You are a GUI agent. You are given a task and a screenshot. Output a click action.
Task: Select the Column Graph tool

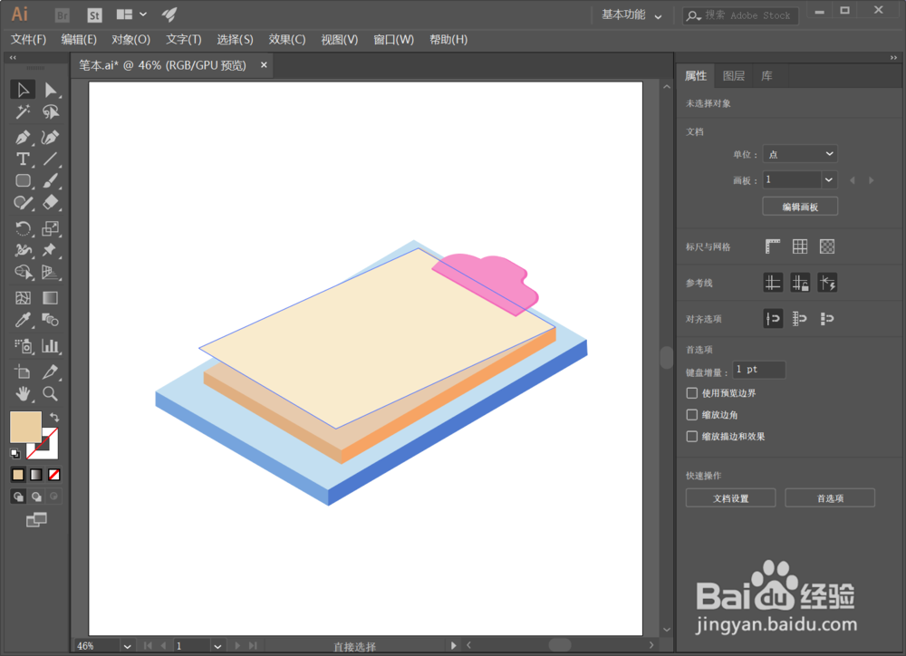click(50, 346)
